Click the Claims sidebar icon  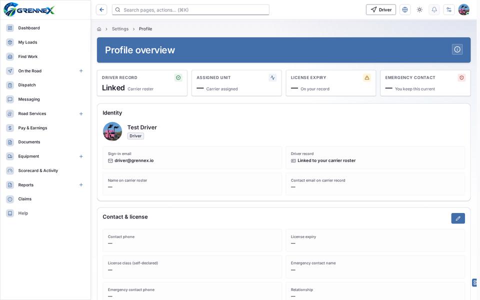coord(10,199)
